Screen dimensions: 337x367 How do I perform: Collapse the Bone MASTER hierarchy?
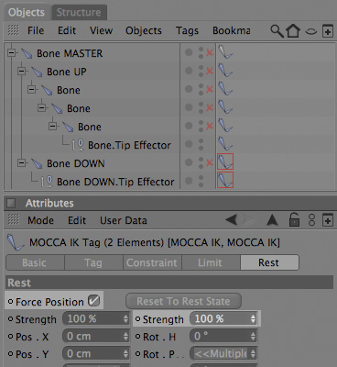(12, 53)
